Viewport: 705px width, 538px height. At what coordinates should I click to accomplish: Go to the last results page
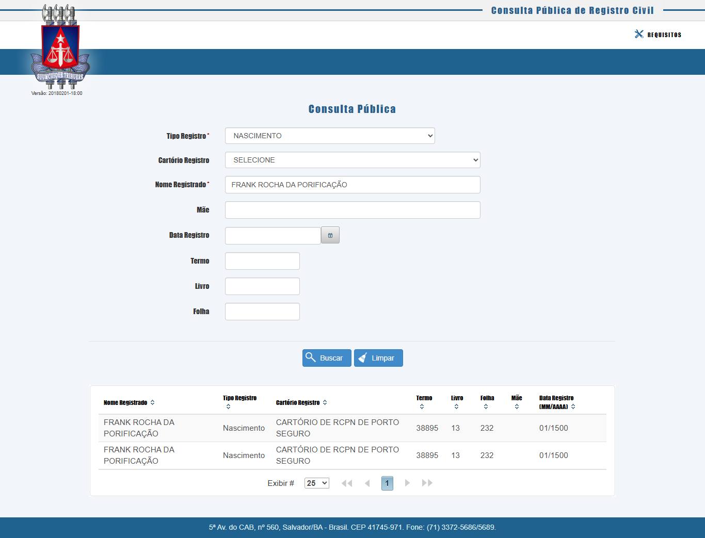pos(427,483)
